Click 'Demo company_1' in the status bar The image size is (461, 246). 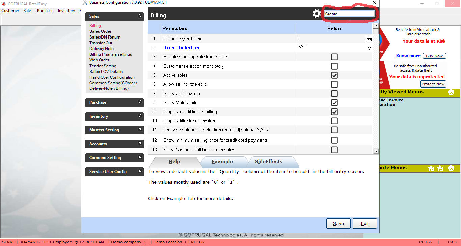(x=129, y=242)
